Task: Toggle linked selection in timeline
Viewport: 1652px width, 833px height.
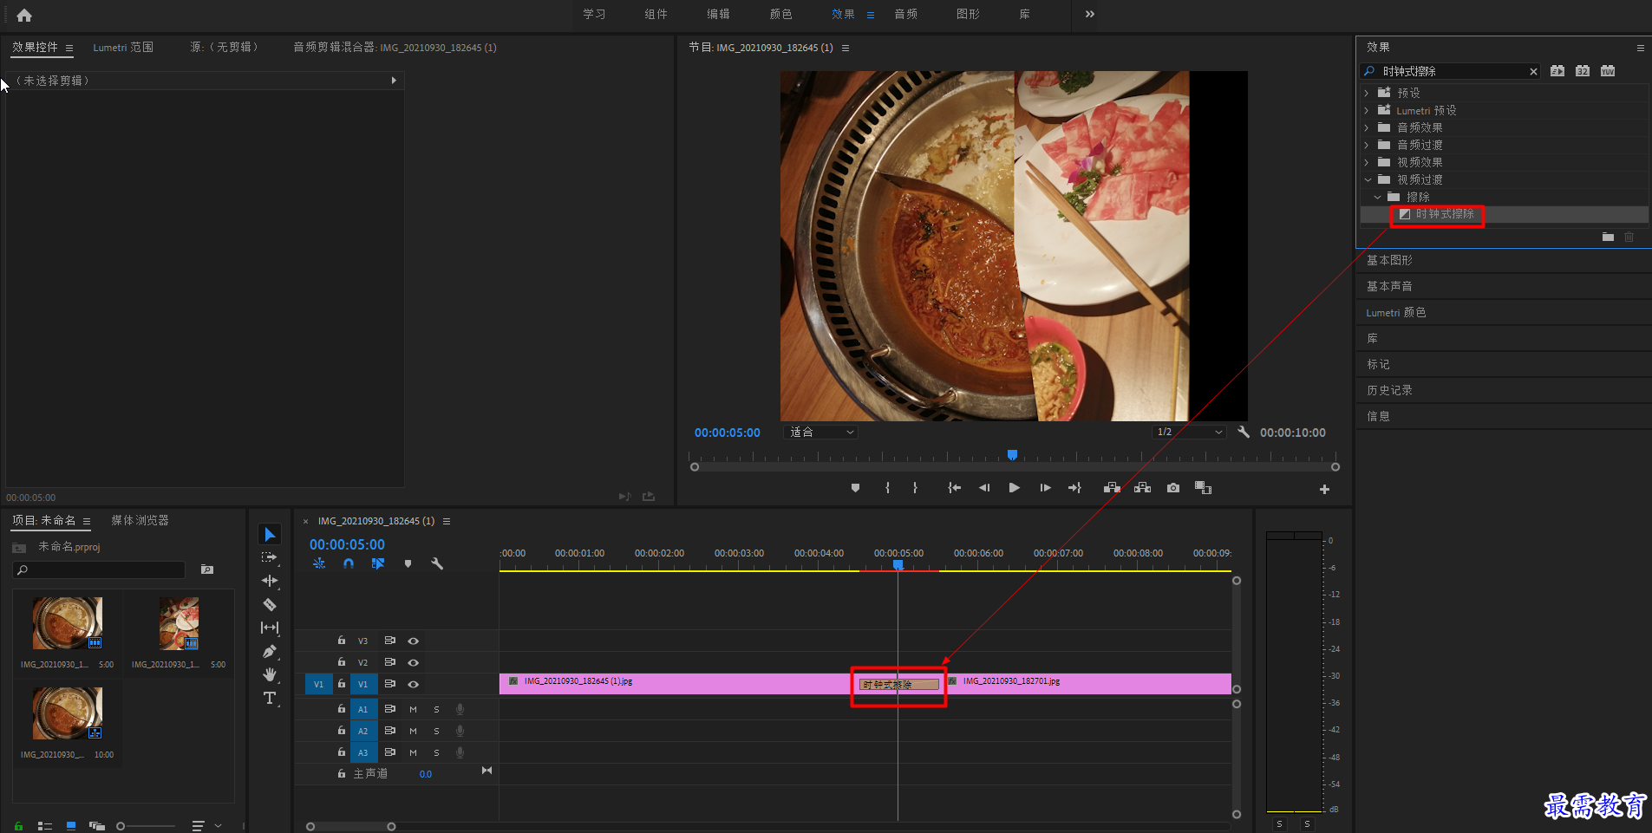Action: pos(378,563)
